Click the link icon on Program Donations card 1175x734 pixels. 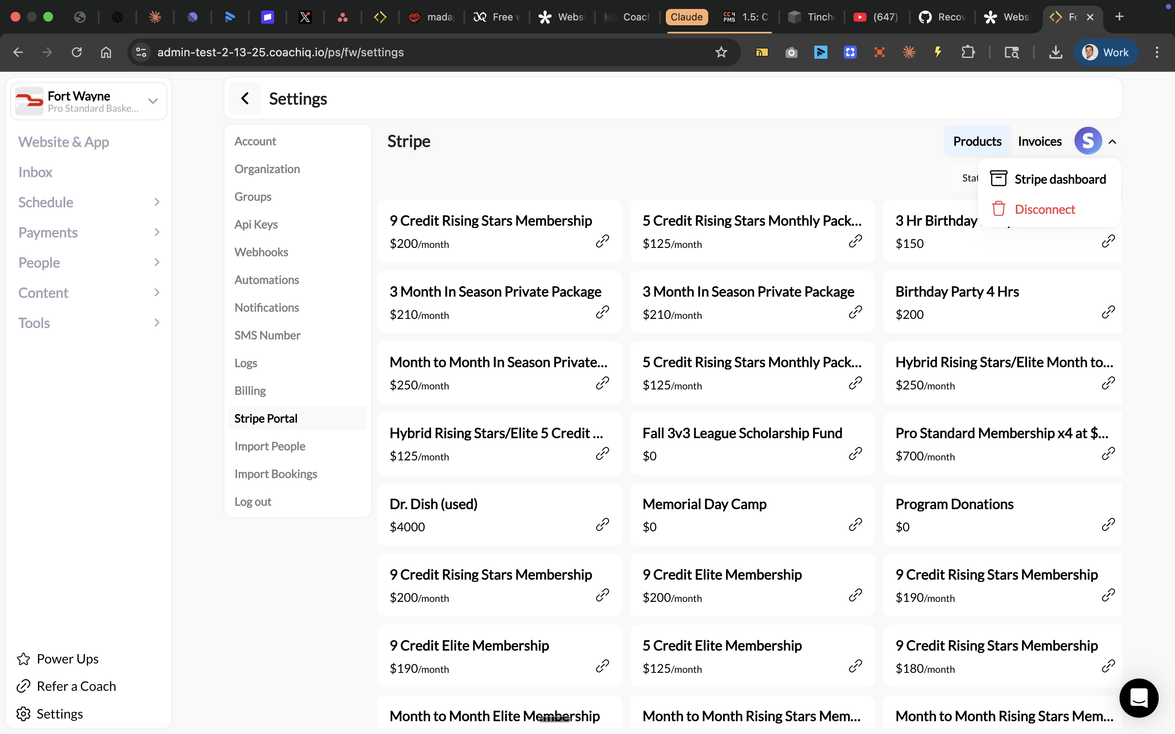tap(1108, 525)
